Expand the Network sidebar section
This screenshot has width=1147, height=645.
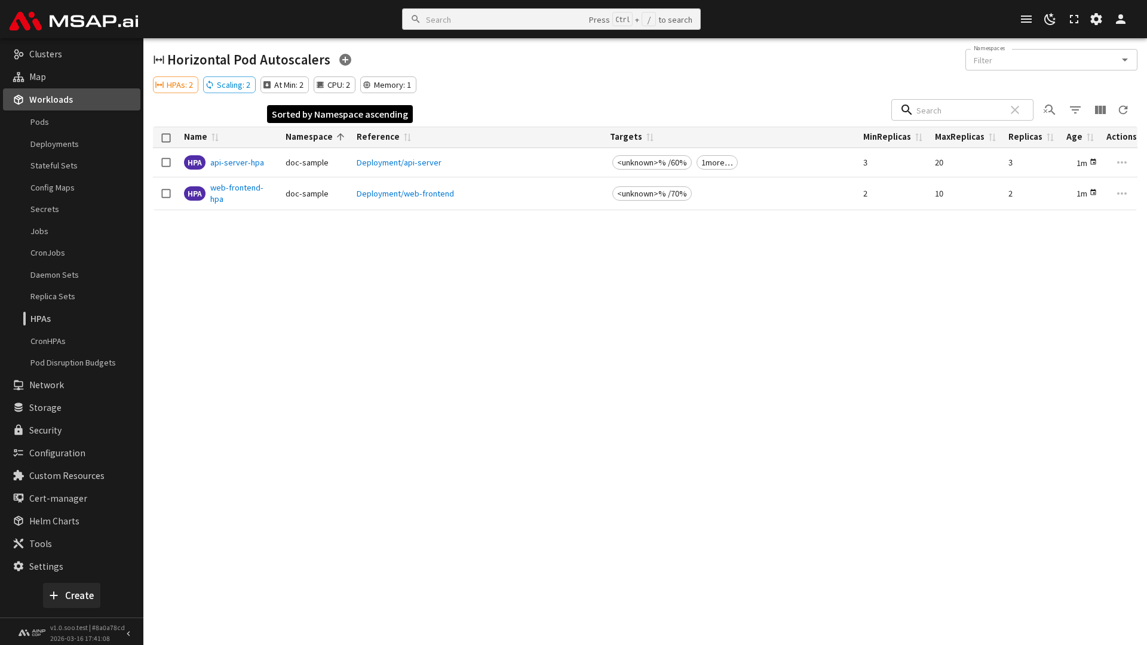(47, 385)
